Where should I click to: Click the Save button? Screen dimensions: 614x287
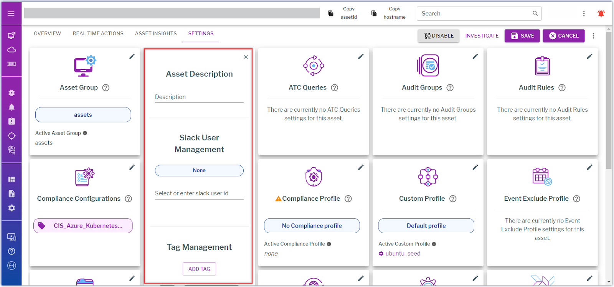[x=522, y=36]
